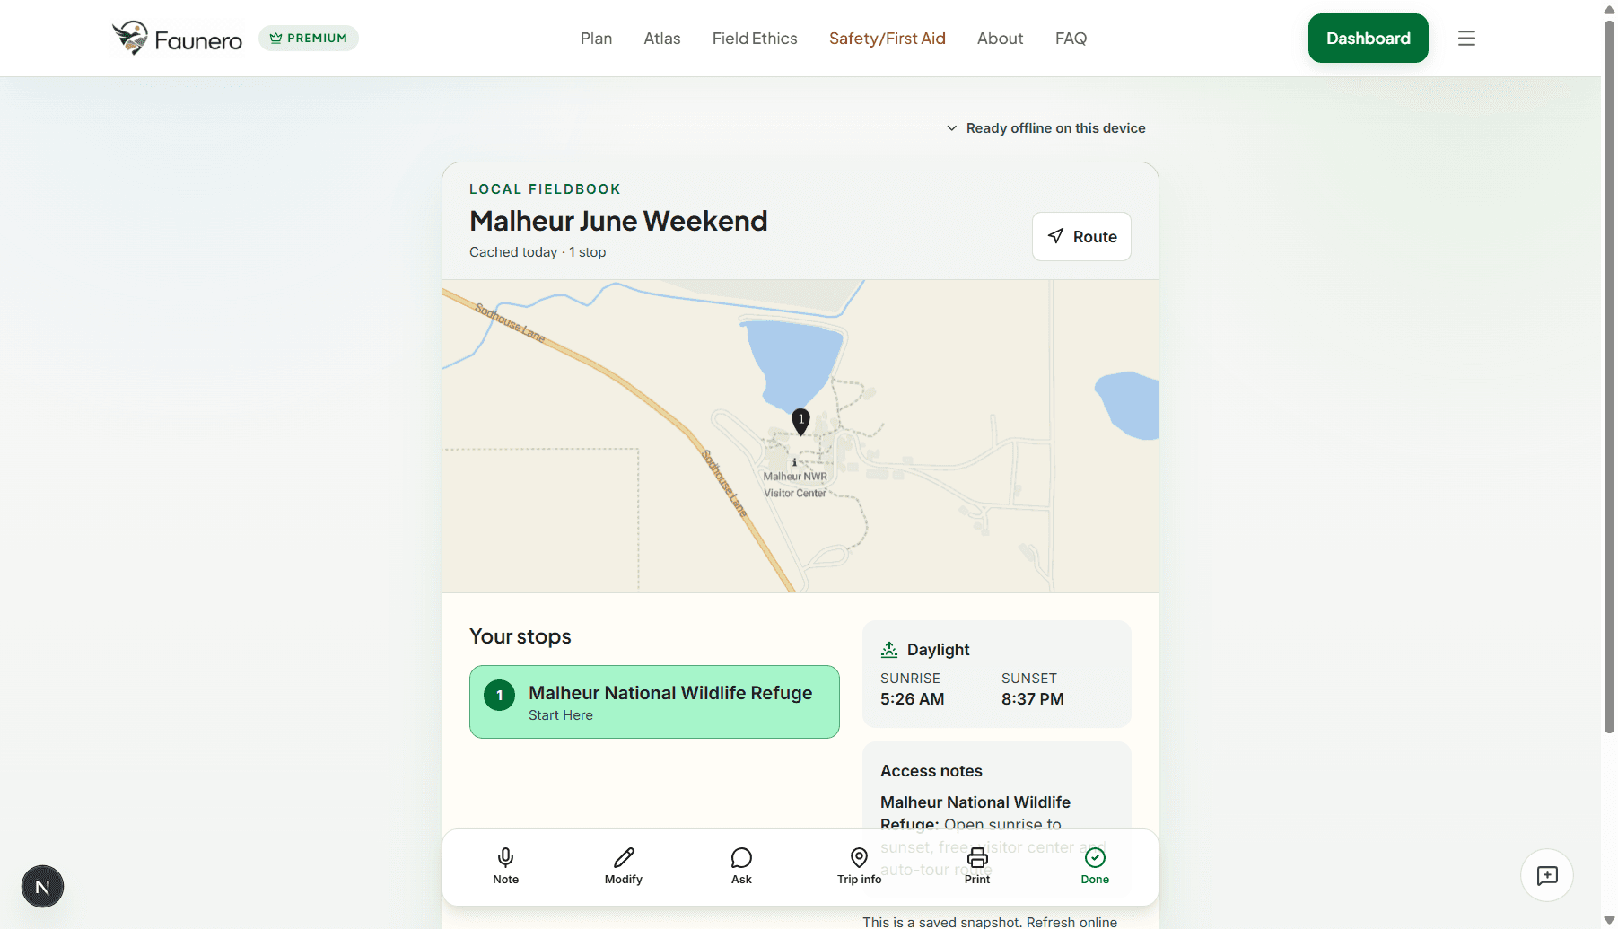
Task: Click the Faunero bird logo
Action: [x=130, y=38]
